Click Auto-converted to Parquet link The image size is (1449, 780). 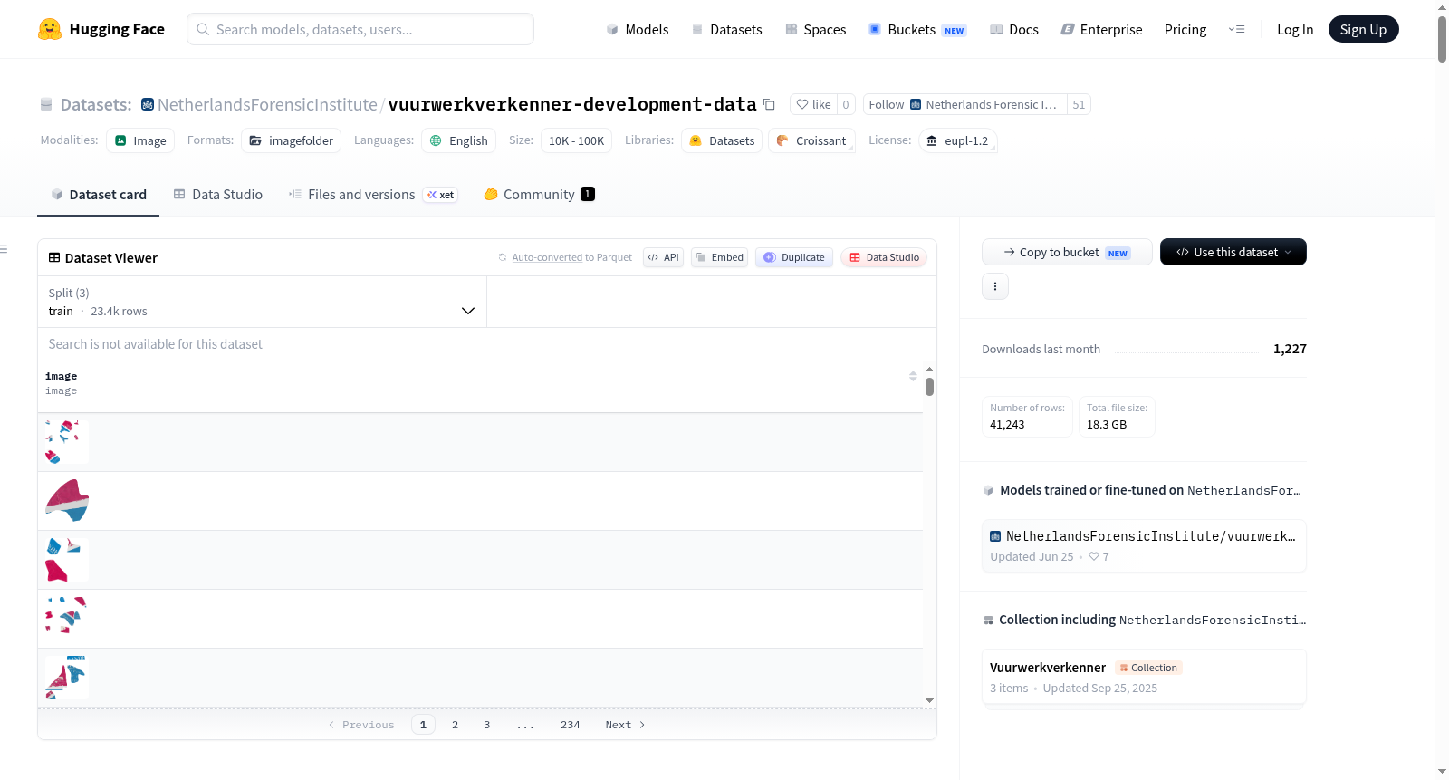(547, 257)
